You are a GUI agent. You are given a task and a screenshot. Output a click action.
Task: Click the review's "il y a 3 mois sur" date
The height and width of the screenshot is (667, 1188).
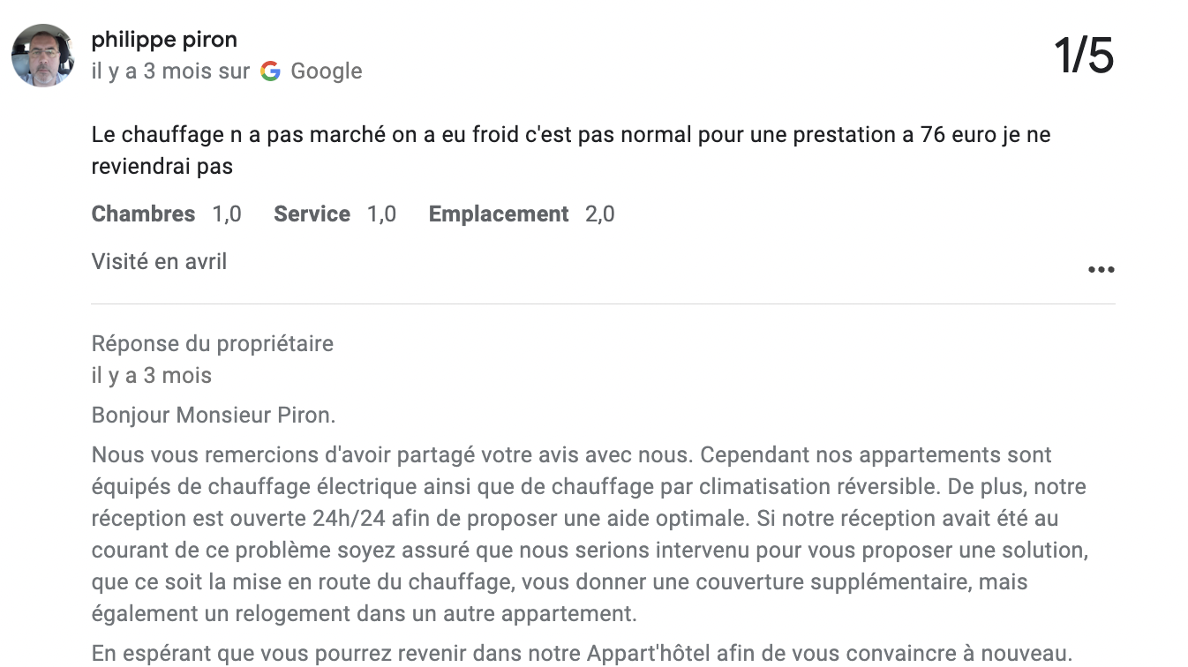click(x=170, y=71)
